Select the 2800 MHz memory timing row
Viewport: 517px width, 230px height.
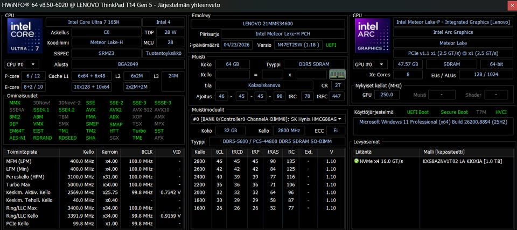coord(268,161)
